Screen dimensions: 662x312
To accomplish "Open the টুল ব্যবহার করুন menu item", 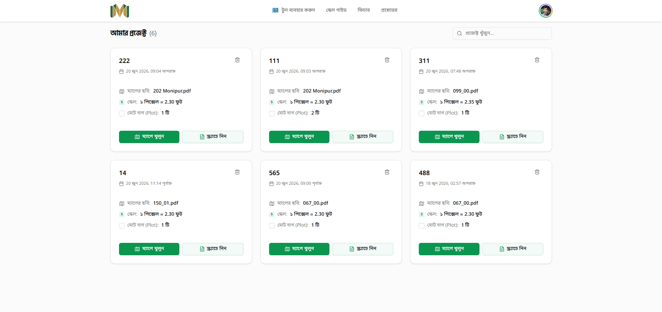I will 294,10.
